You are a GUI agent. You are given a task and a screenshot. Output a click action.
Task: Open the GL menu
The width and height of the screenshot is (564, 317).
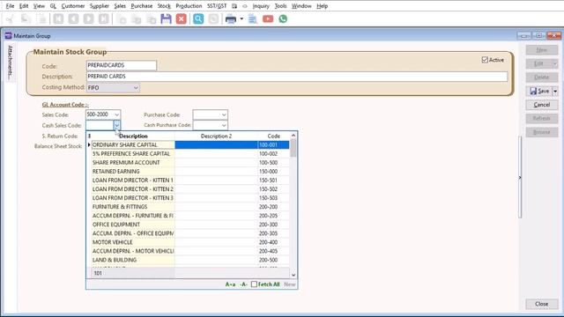tap(53, 6)
